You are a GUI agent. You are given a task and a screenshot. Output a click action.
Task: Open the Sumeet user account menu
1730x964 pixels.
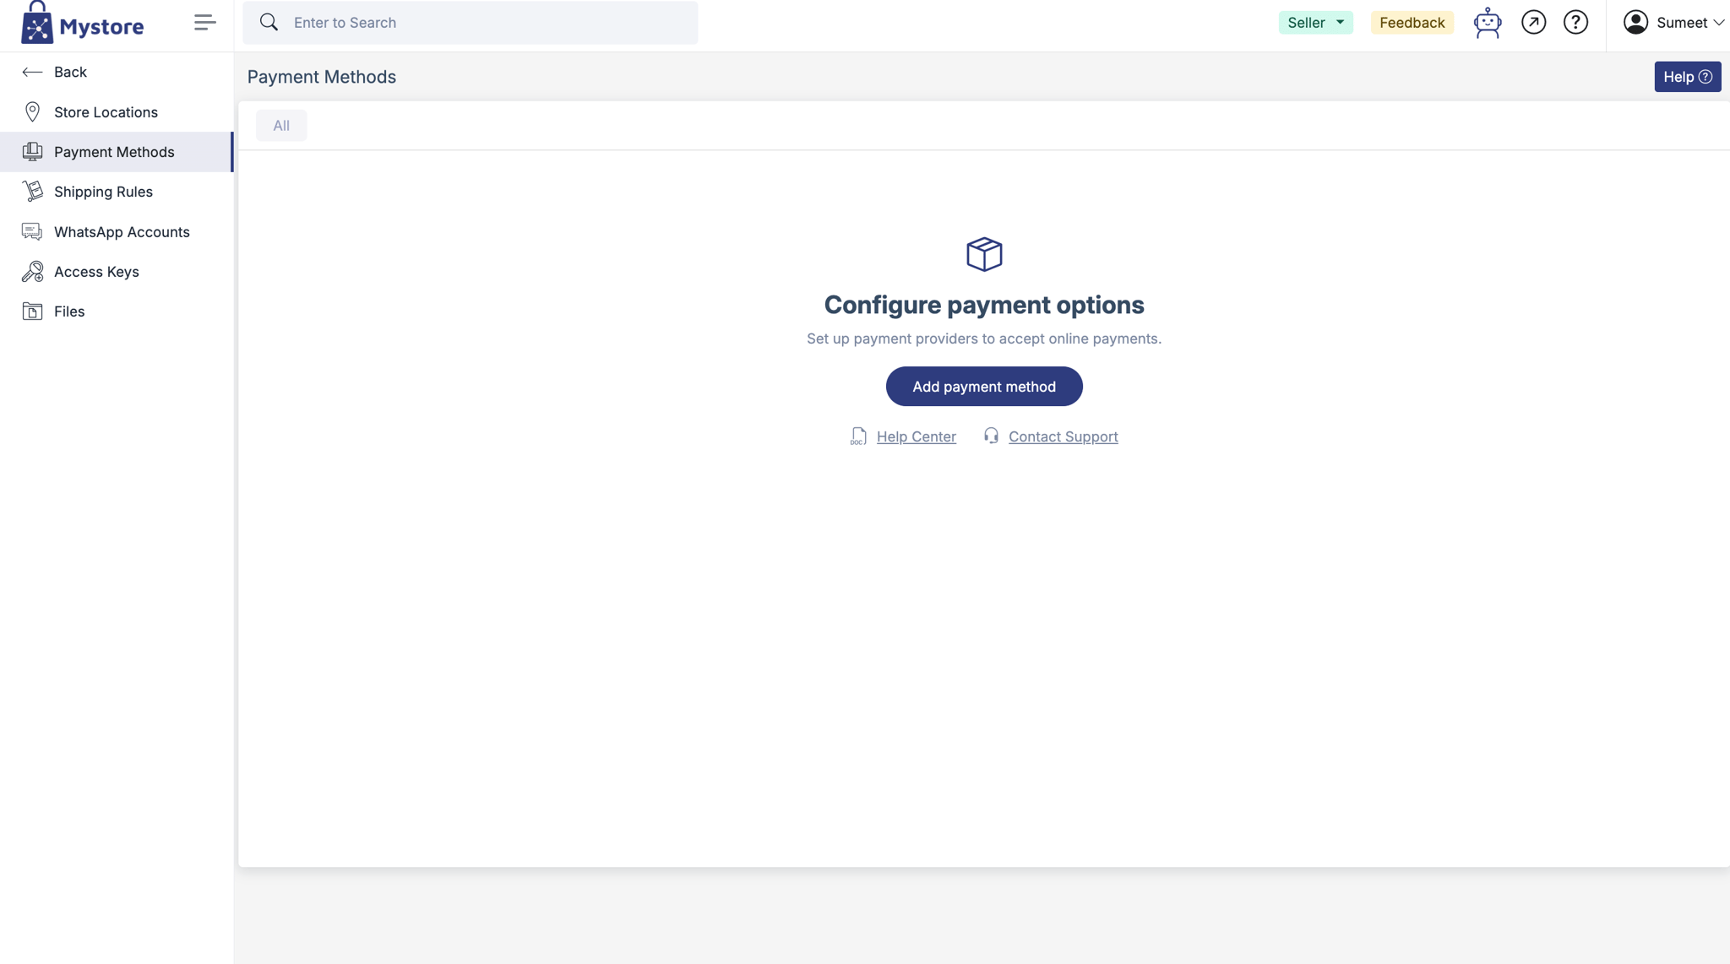click(x=1673, y=23)
